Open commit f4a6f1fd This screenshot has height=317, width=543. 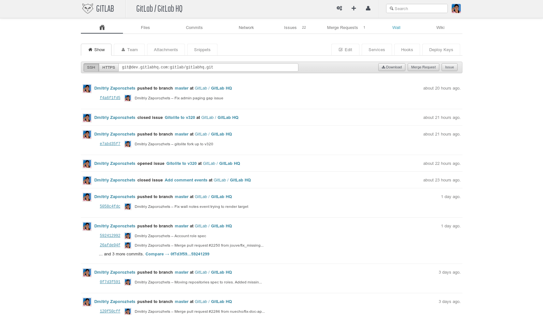110,98
